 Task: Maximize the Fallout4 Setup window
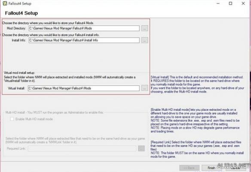click(x=230, y=3)
